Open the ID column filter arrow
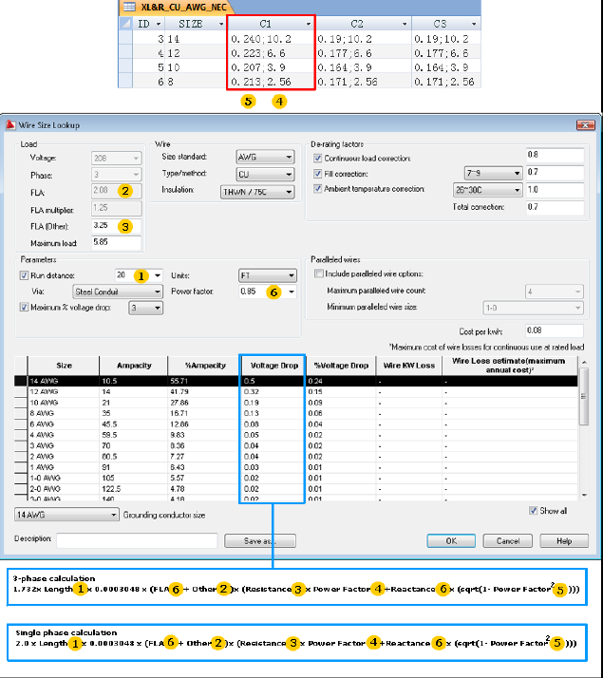 [x=159, y=24]
